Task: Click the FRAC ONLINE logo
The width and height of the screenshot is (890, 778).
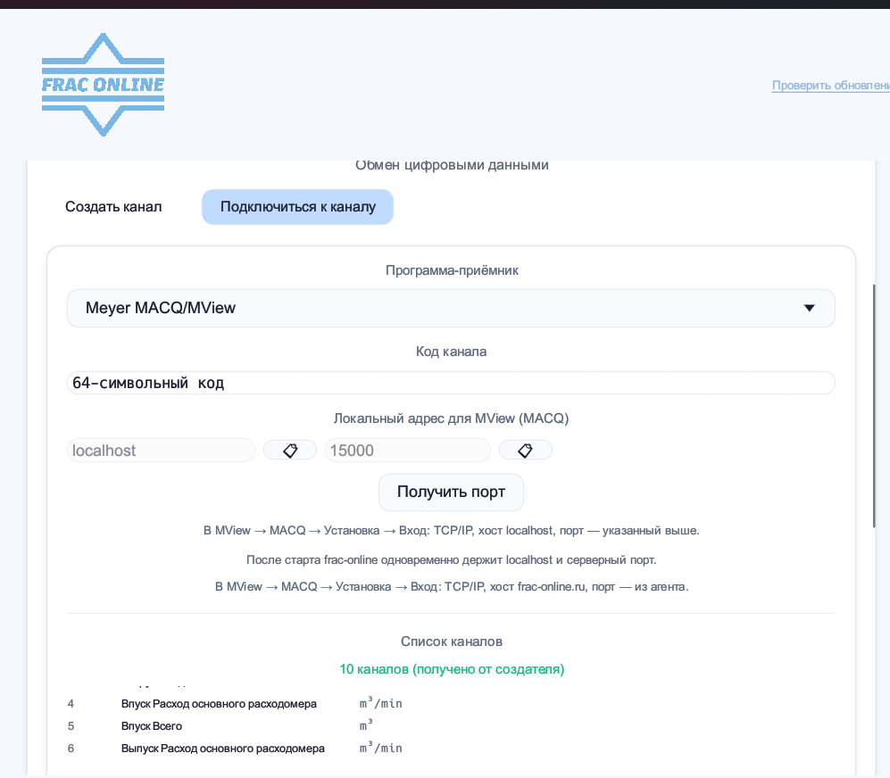Action: click(104, 85)
